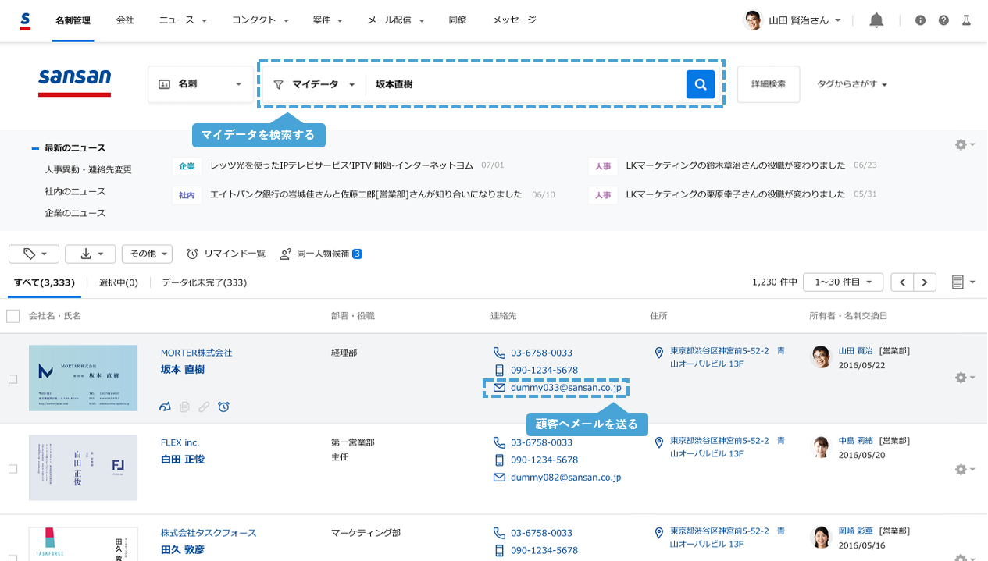Click the flask icon in the header

[x=966, y=20]
